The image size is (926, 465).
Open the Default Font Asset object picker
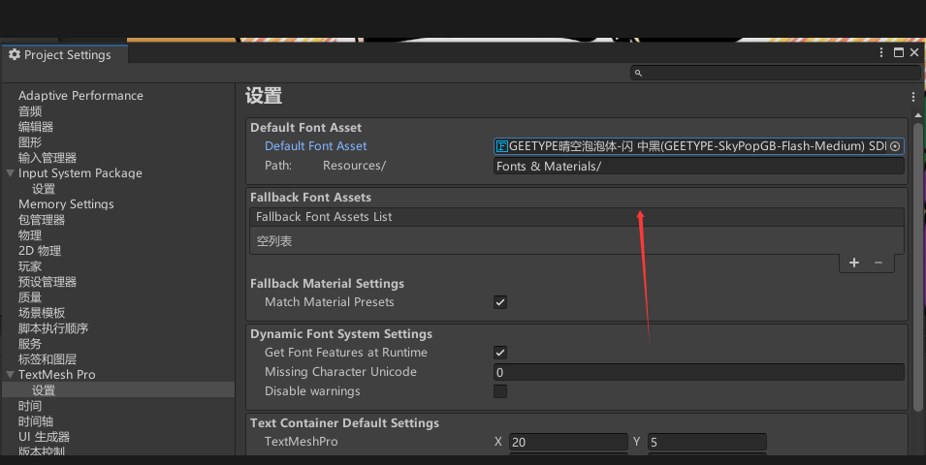click(895, 146)
